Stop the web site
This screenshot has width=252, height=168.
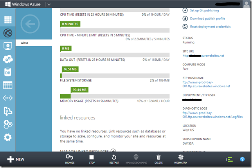pyautogui.click(x=92, y=159)
